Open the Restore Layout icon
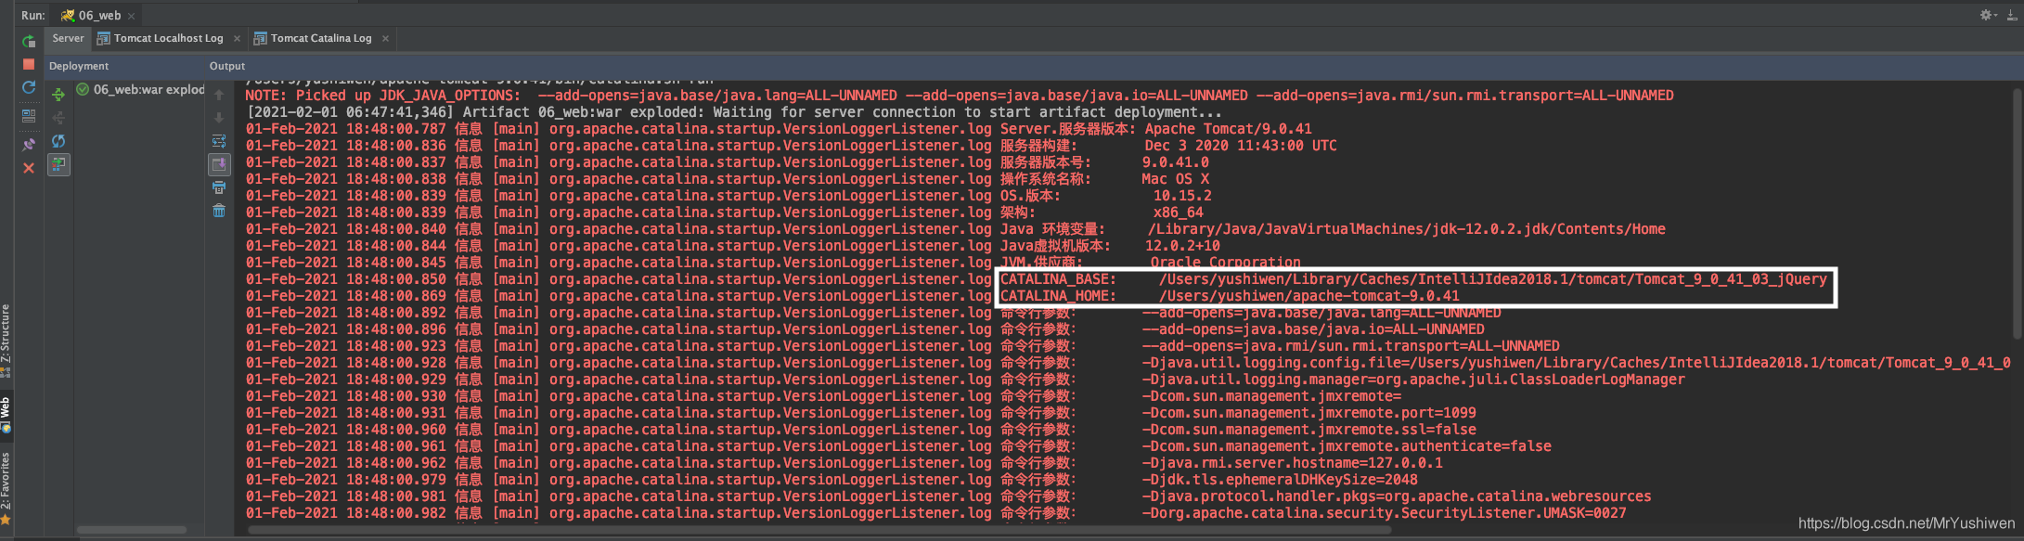The width and height of the screenshot is (2024, 541). click(29, 116)
